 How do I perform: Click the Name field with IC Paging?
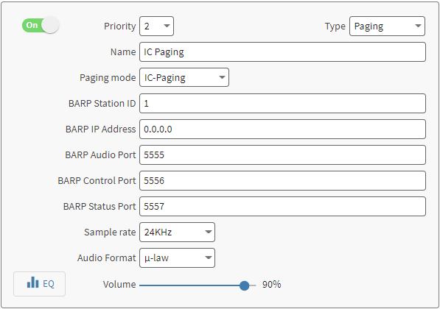[x=282, y=51]
